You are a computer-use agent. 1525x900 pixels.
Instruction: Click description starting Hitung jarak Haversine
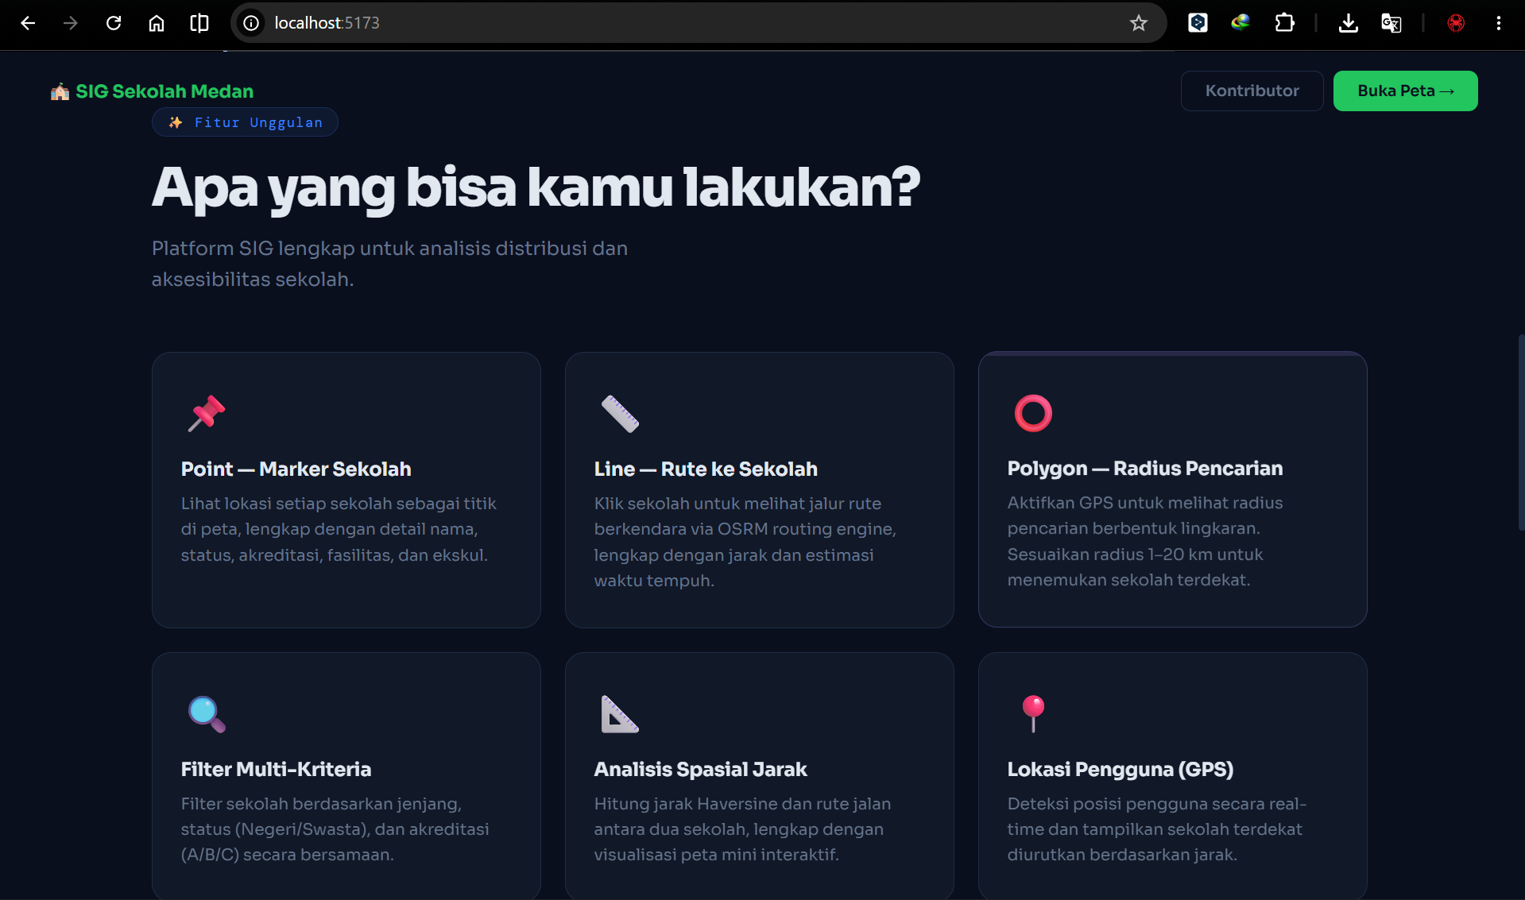[742, 829]
